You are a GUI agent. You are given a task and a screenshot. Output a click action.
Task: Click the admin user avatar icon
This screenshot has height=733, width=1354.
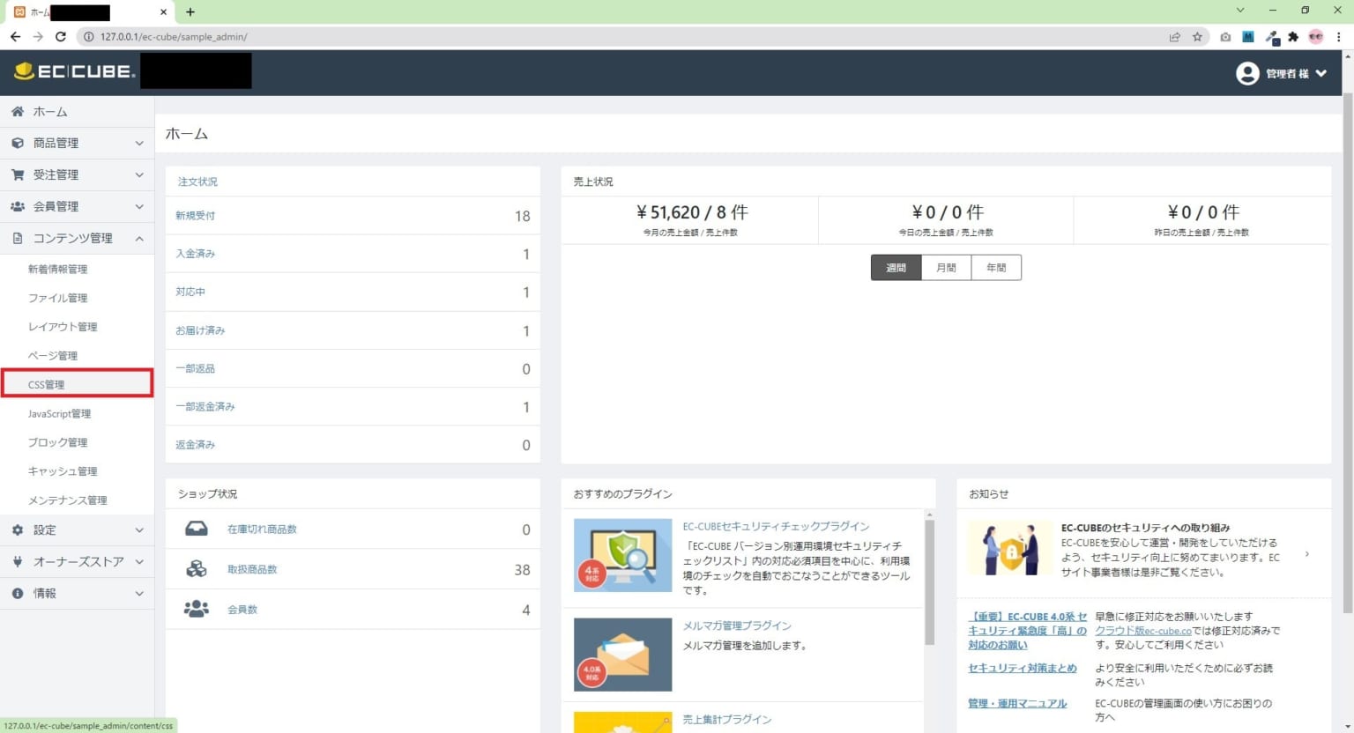point(1247,73)
